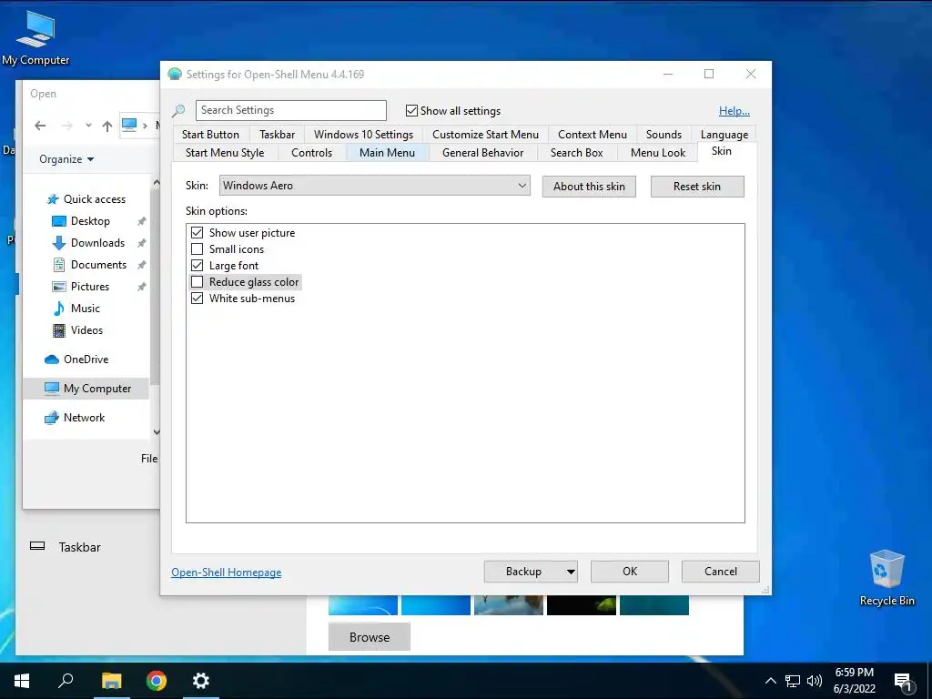
Task: Confirm settings with the OK button
Action: click(x=630, y=572)
